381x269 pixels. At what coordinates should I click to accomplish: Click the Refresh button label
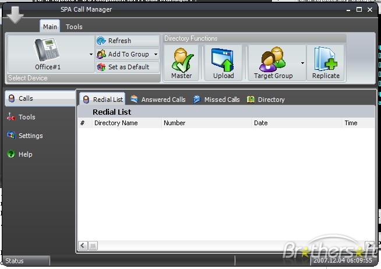pyautogui.click(x=119, y=41)
